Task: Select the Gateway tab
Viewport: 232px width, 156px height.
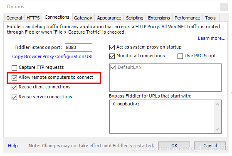Action: [x=83, y=18]
